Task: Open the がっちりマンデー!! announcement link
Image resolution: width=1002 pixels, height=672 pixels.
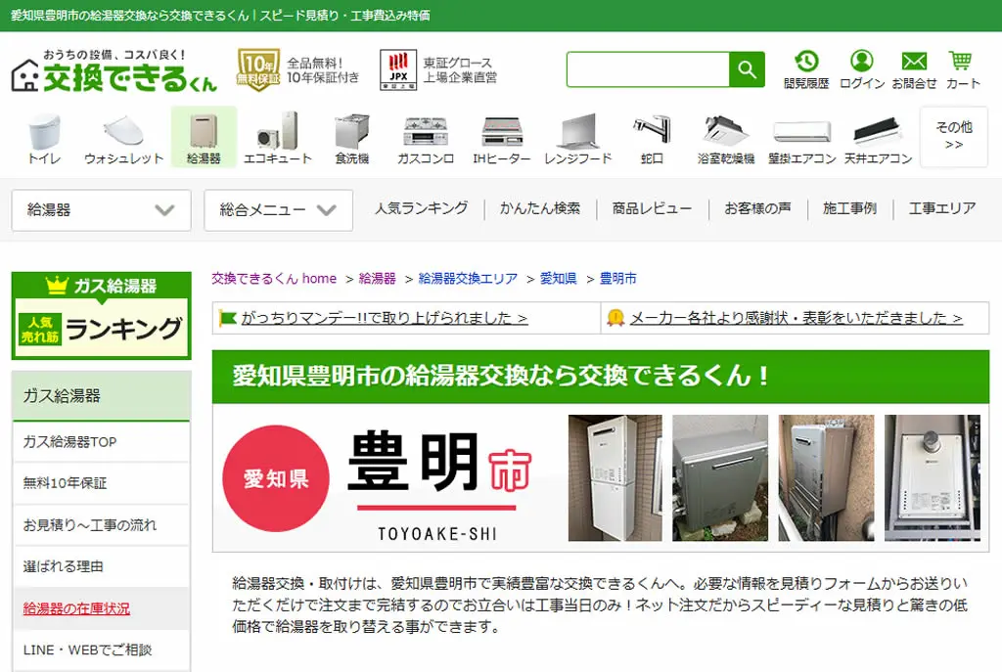Action: (384, 318)
